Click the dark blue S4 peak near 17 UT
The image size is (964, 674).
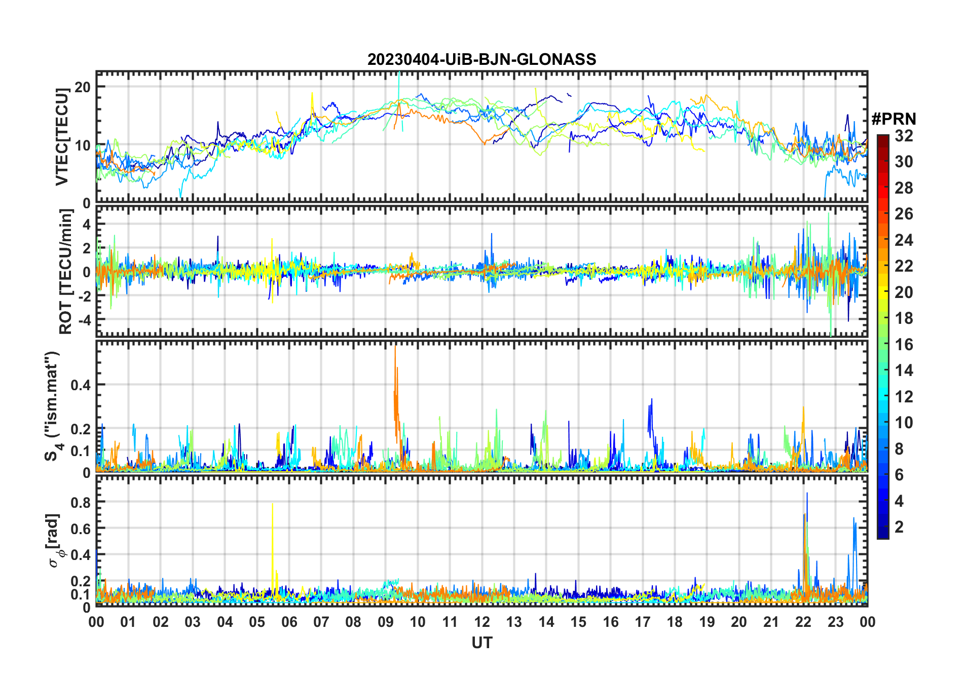tap(651, 416)
